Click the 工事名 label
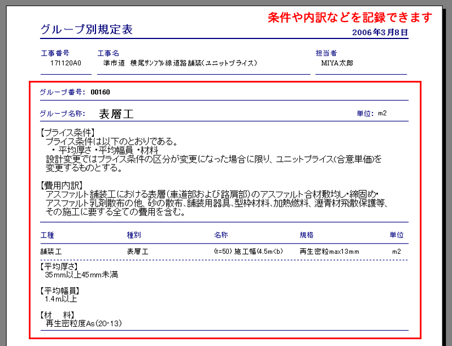This screenshot has height=346, width=452. [x=108, y=53]
